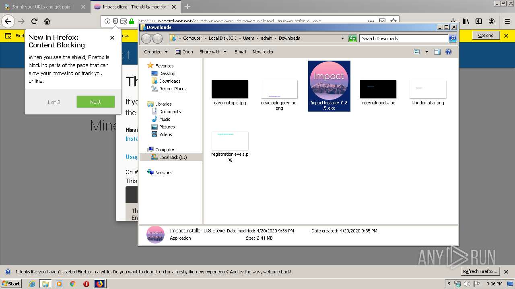Save page to Pocket
Viewport: 515px width, 289px height.
point(382,21)
